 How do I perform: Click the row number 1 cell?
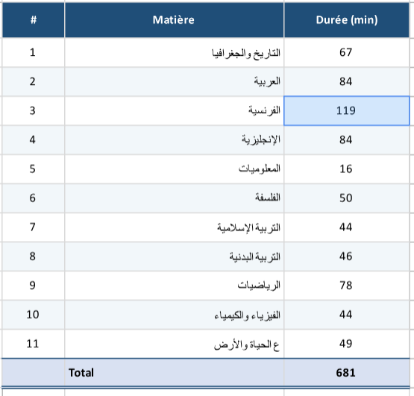click(34, 52)
